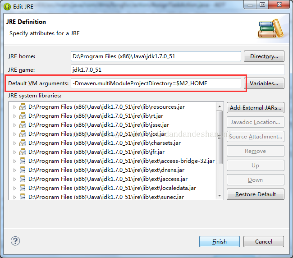Click the jar icon beside jaccess.jar
The width and height of the screenshot is (293, 258).
23,179
